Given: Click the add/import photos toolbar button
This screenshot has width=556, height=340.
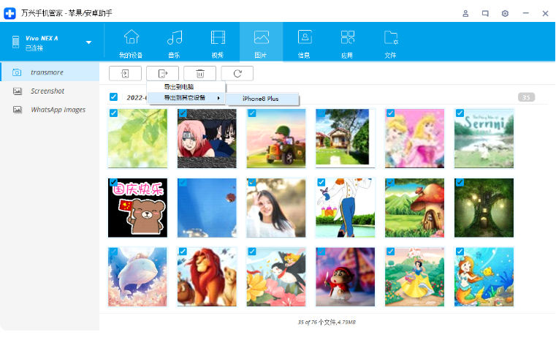Looking at the screenshot, I should (125, 73).
